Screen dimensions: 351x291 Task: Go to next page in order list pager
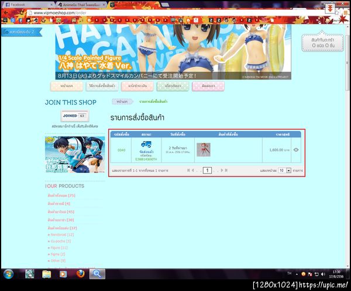point(222,171)
